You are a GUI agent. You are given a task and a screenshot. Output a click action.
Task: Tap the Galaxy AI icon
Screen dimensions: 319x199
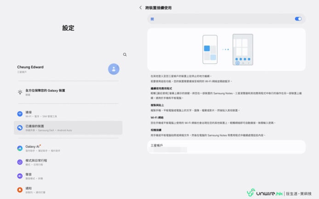20,148
